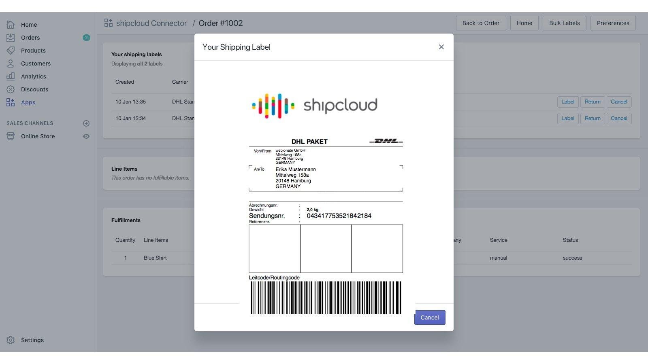View Online Store via eye icon
The height and width of the screenshot is (364, 648).
tap(86, 136)
